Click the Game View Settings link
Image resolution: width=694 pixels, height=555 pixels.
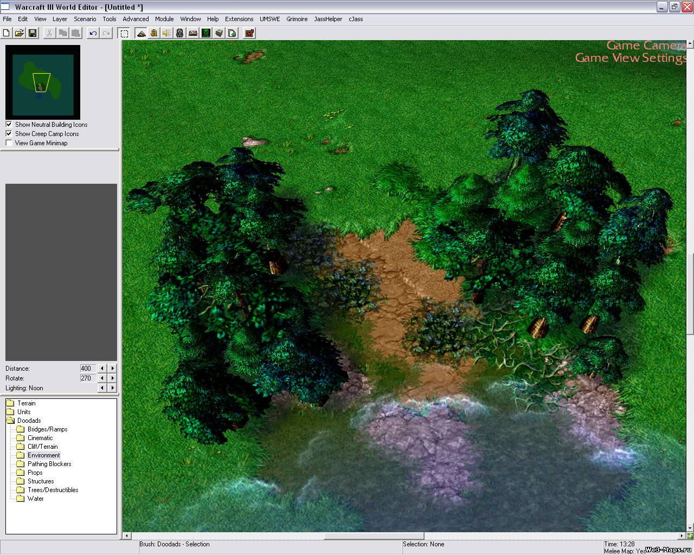(x=631, y=58)
